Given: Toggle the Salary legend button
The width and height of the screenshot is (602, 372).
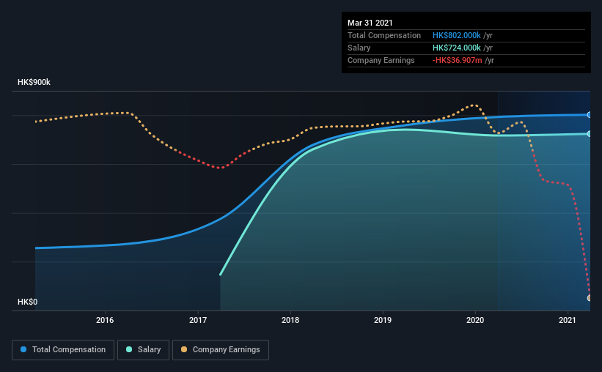Looking at the screenshot, I should coord(143,350).
